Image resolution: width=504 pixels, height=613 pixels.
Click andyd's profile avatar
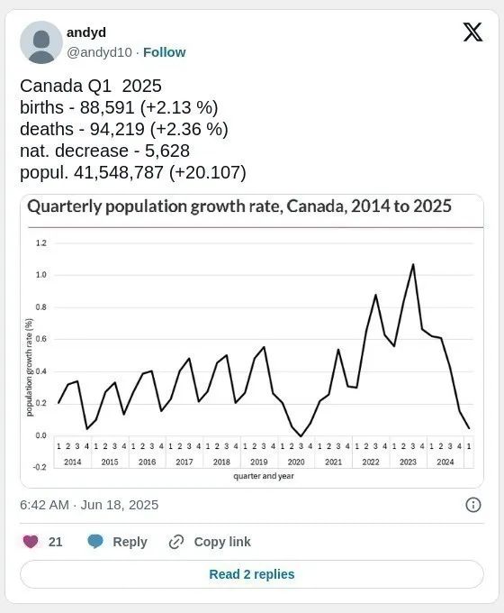41,42
